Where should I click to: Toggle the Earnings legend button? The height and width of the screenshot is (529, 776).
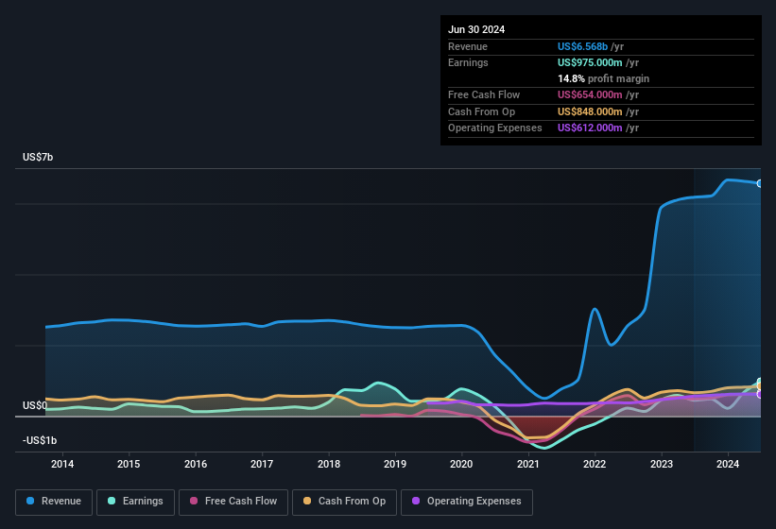pos(135,502)
